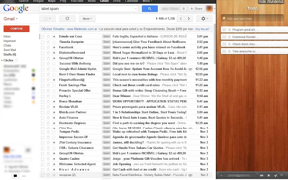Open YouTube in the top Google bar

point(77,1)
